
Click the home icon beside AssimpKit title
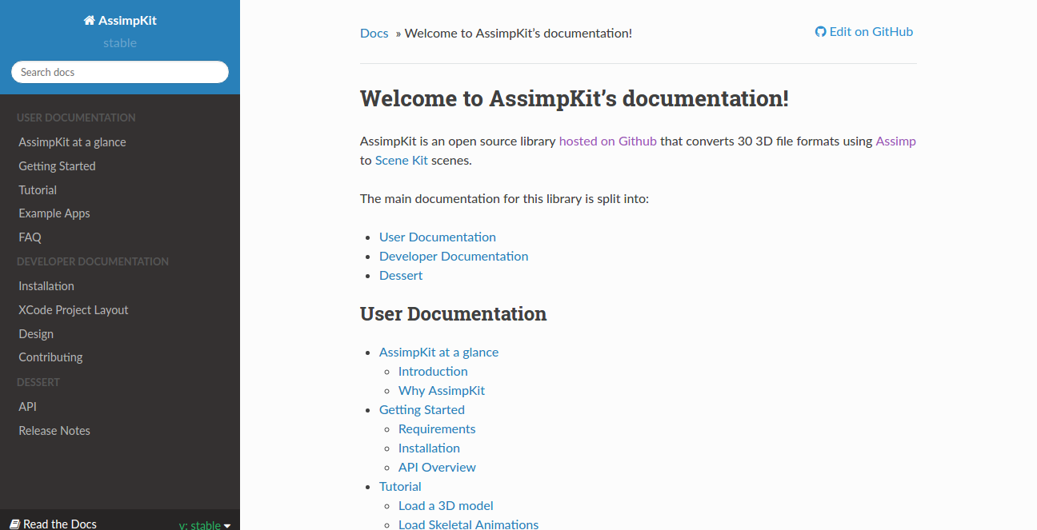[x=89, y=21]
